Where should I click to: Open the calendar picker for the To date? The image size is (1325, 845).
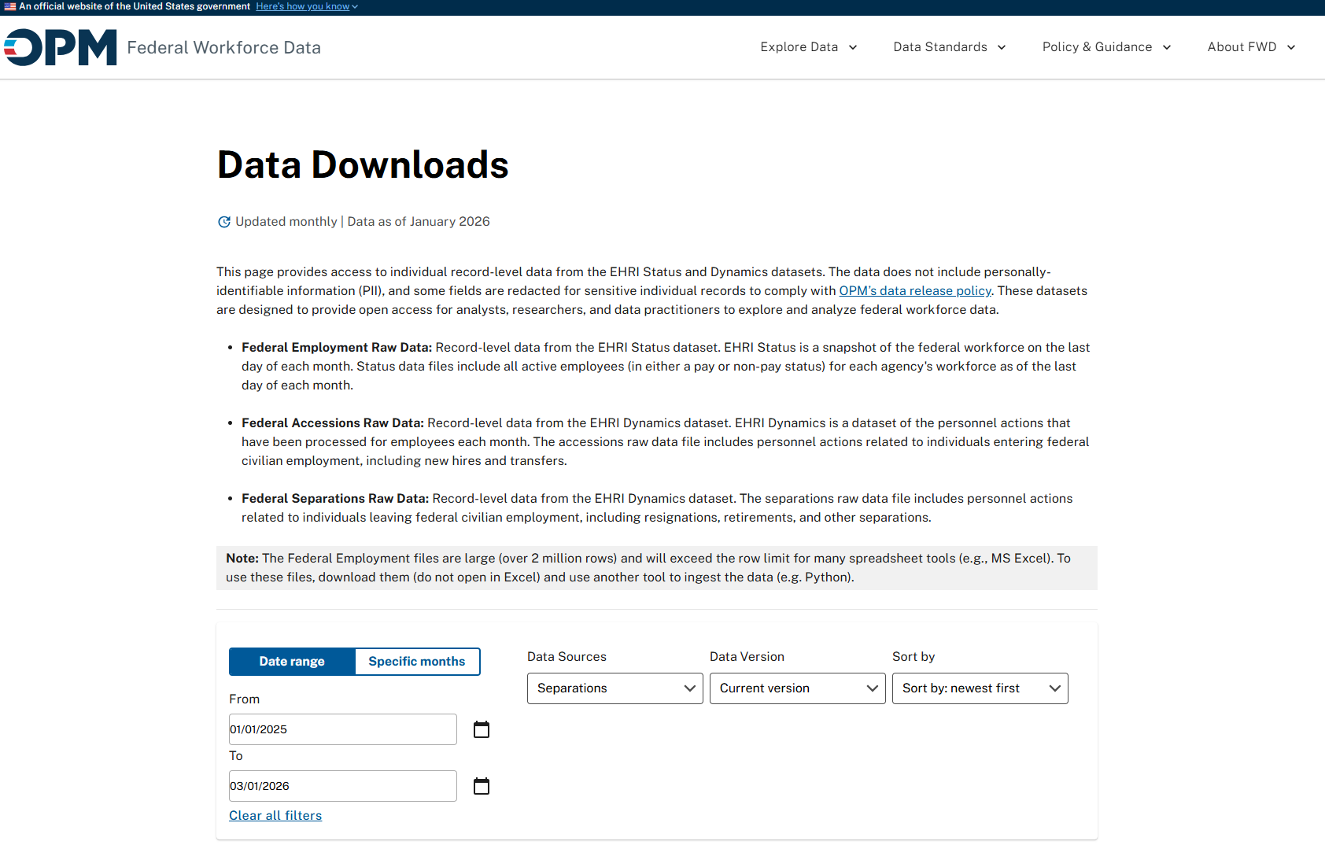point(482,785)
